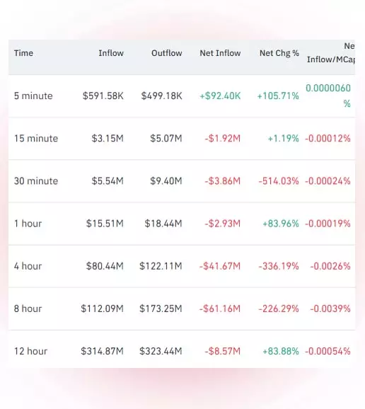Click the 15 minute row label

36,139
